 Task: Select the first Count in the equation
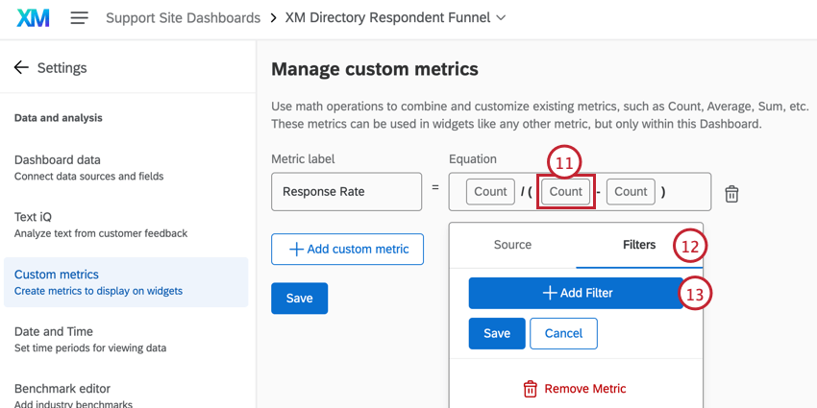pos(490,192)
